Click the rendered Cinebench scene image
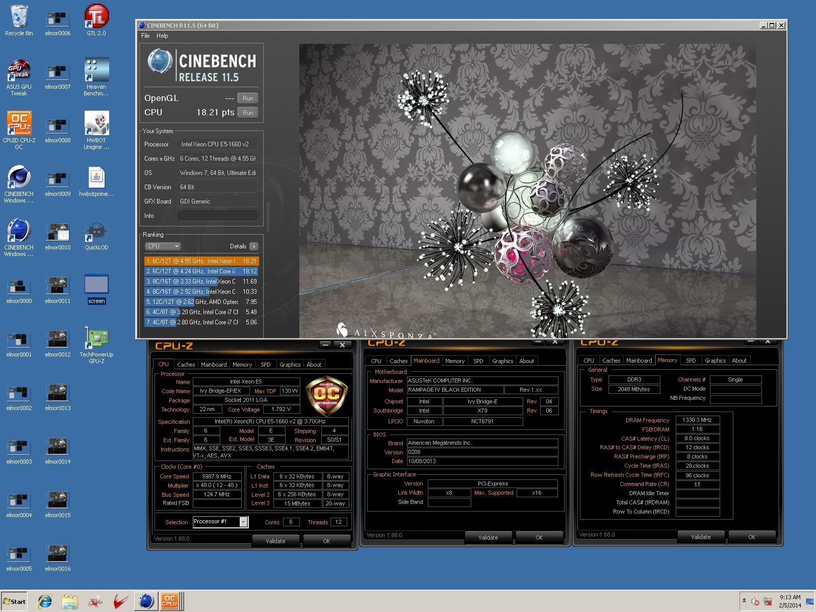Viewport: 816px width, 612px height. coord(527,191)
